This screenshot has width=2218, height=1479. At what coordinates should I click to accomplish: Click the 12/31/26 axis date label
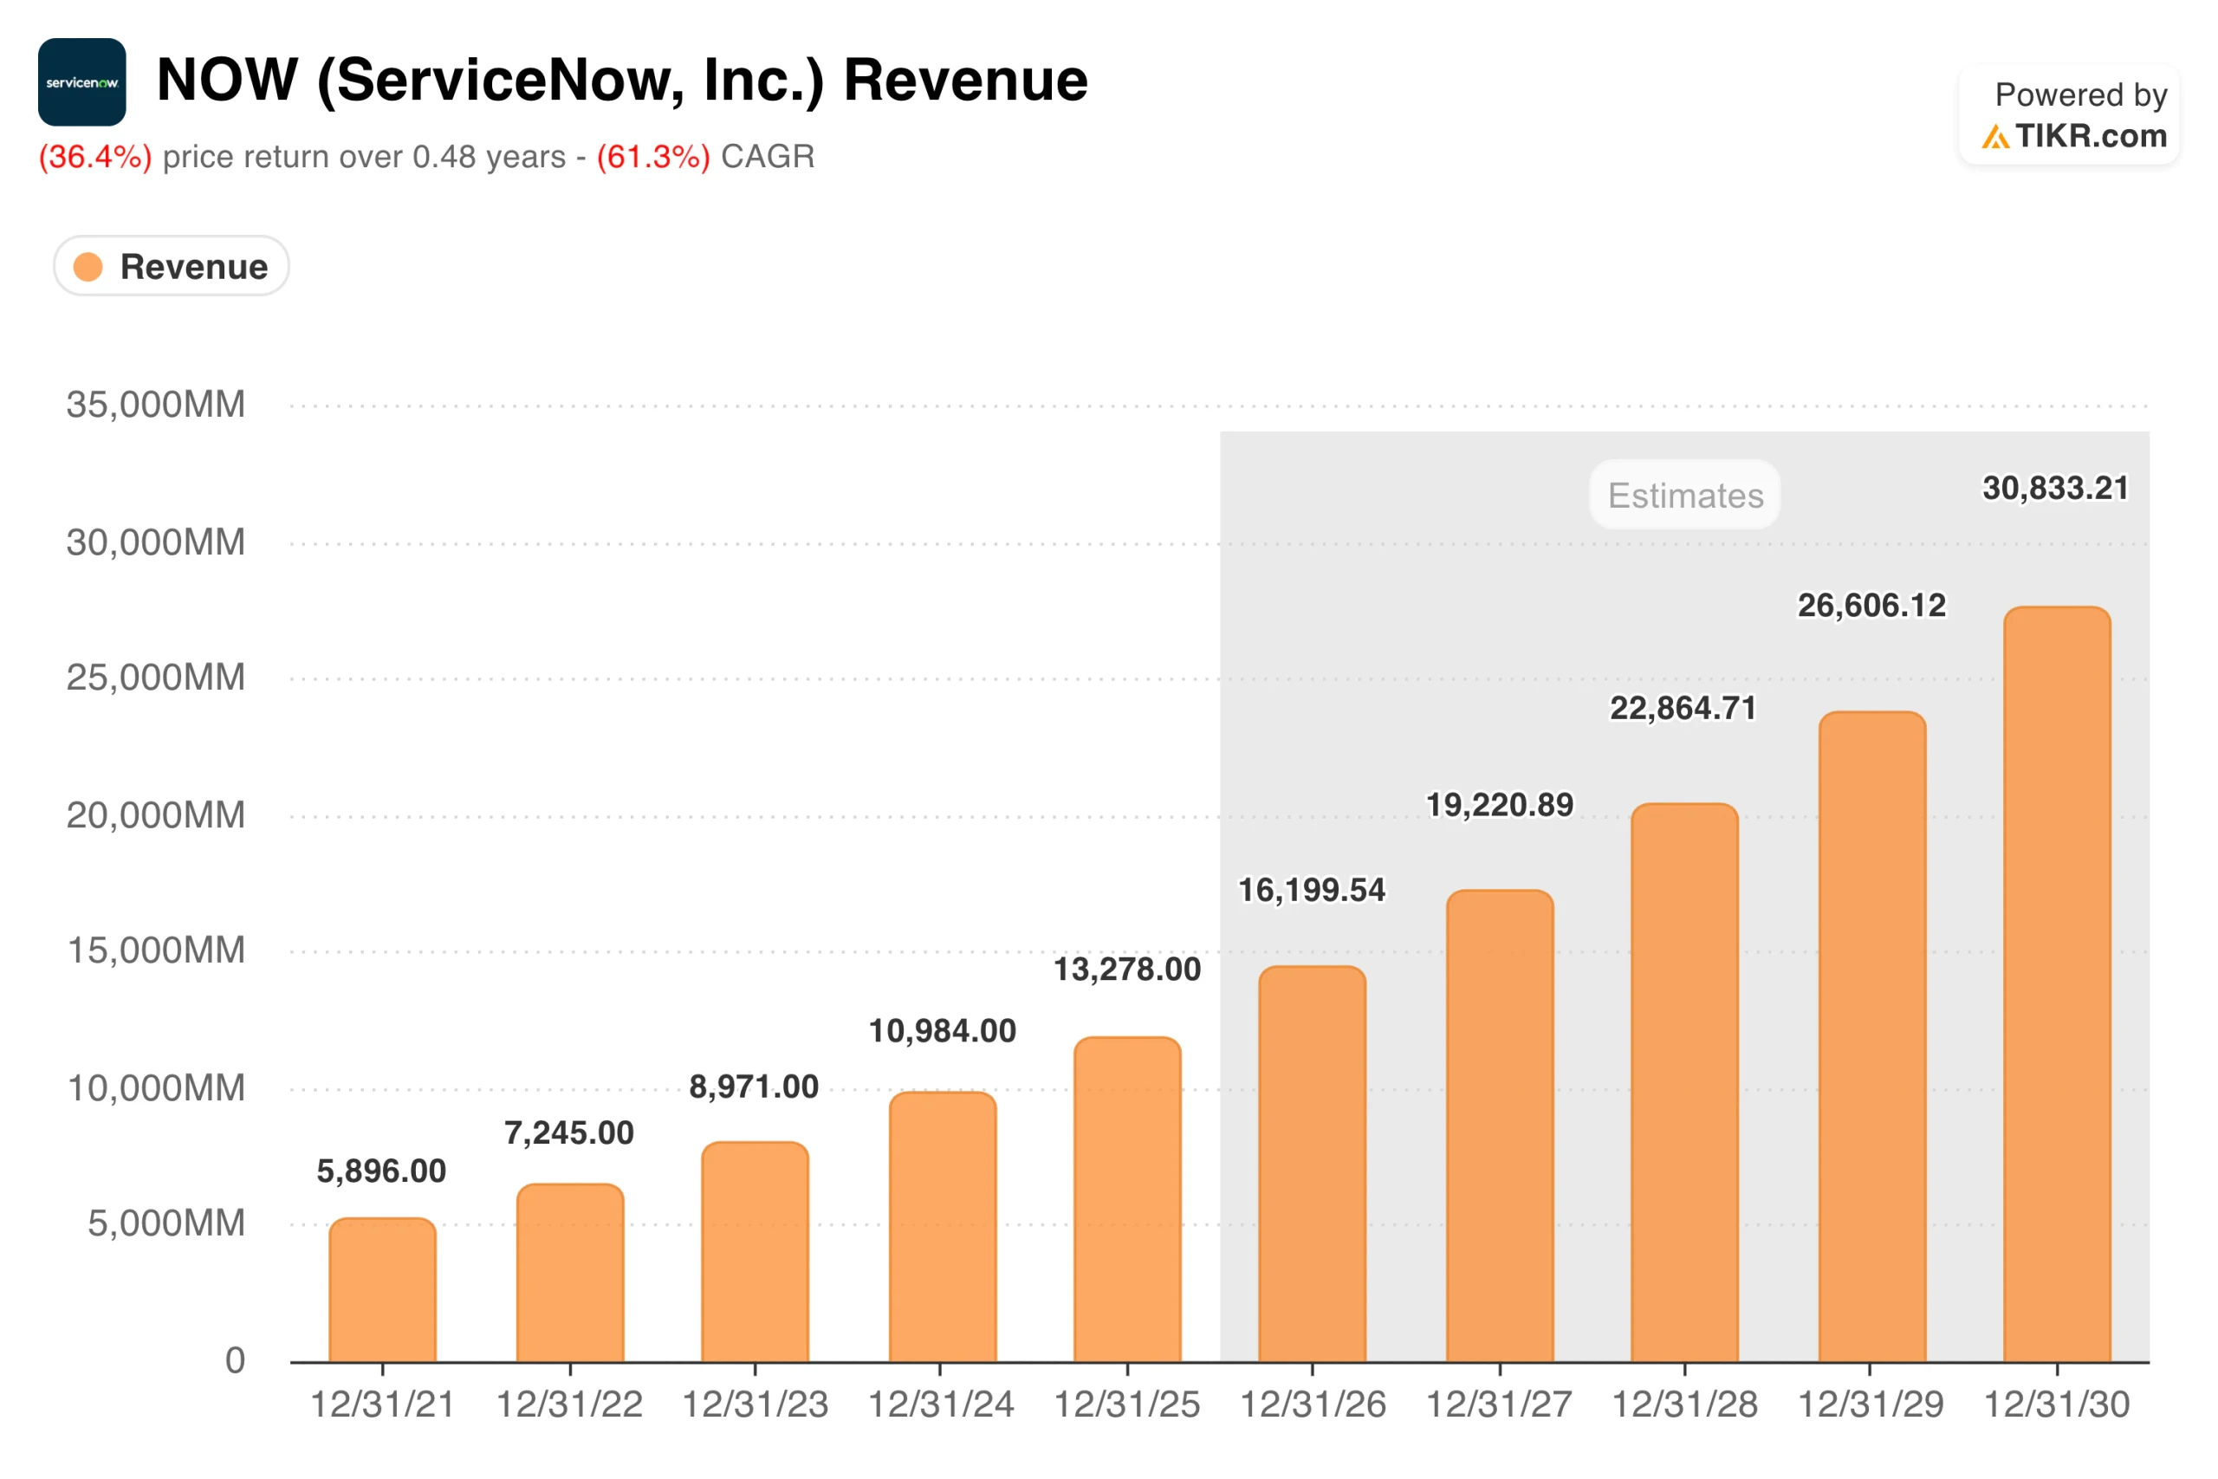tap(1313, 1404)
